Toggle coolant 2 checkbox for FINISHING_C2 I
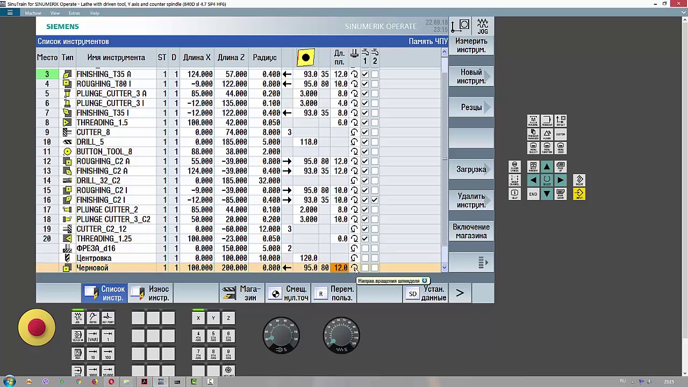 click(x=375, y=200)
